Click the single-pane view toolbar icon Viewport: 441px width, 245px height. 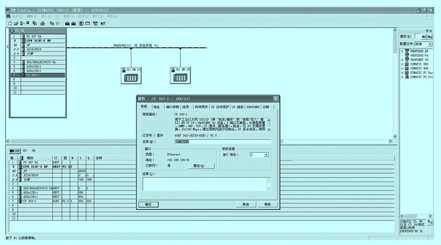88,24
